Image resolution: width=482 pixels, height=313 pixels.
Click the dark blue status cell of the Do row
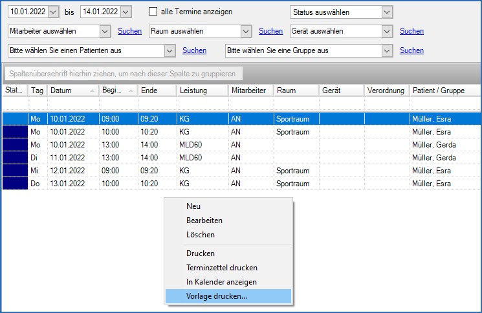(15, 184)
